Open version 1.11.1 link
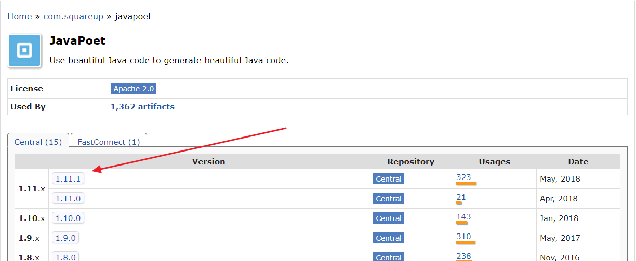 [68, 178]
